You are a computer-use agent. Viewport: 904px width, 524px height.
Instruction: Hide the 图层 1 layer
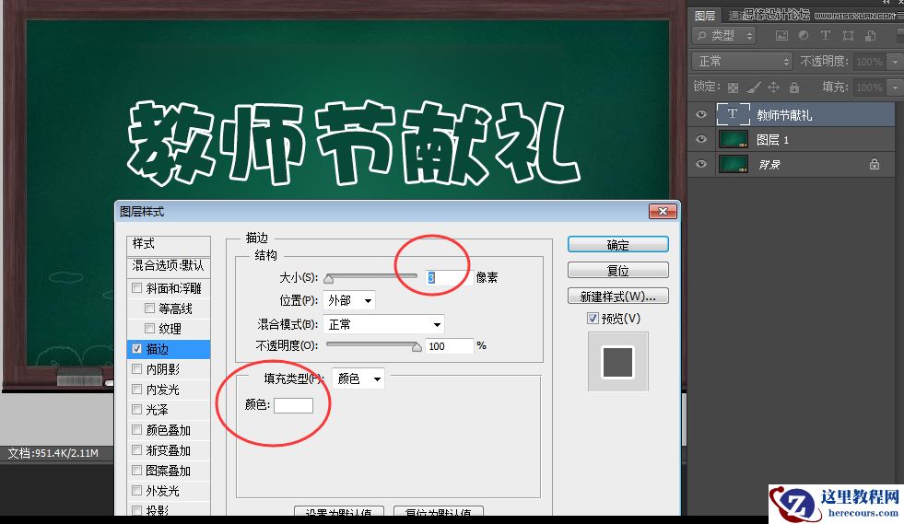point(701,139)
